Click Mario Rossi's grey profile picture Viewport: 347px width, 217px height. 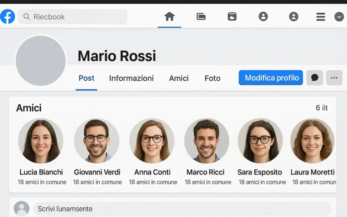pyautogui.click(x=41, y=61)
